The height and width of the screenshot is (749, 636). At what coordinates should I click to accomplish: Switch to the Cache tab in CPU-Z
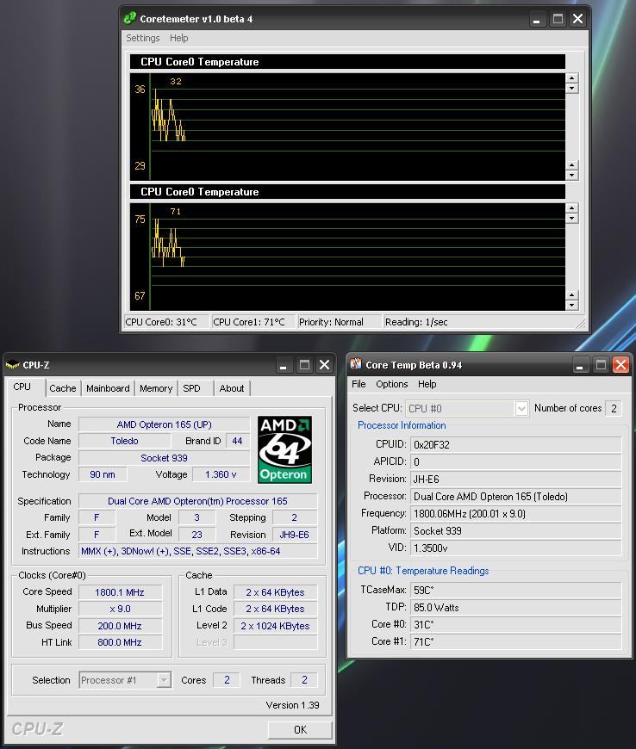[63, 388]
